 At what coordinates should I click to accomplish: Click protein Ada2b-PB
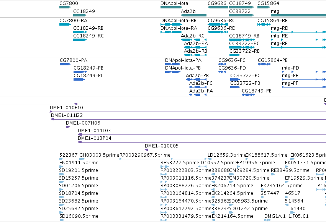(197, 76)
